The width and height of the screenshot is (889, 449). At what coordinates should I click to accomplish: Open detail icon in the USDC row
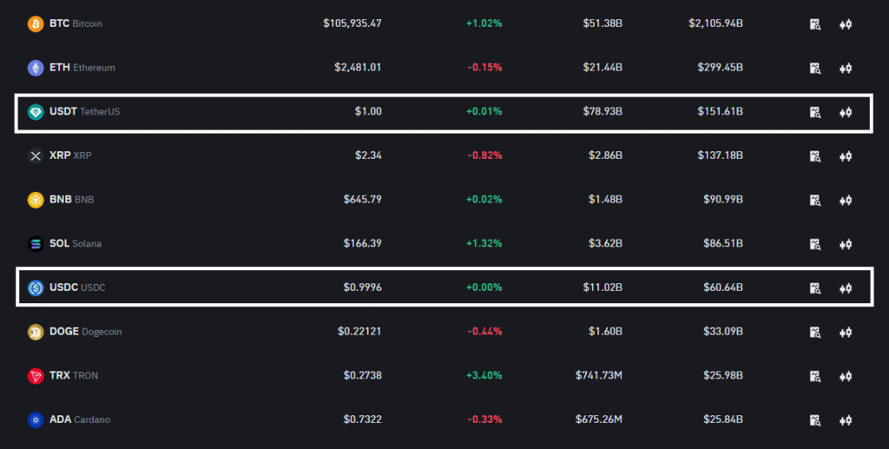pos(814,288)
